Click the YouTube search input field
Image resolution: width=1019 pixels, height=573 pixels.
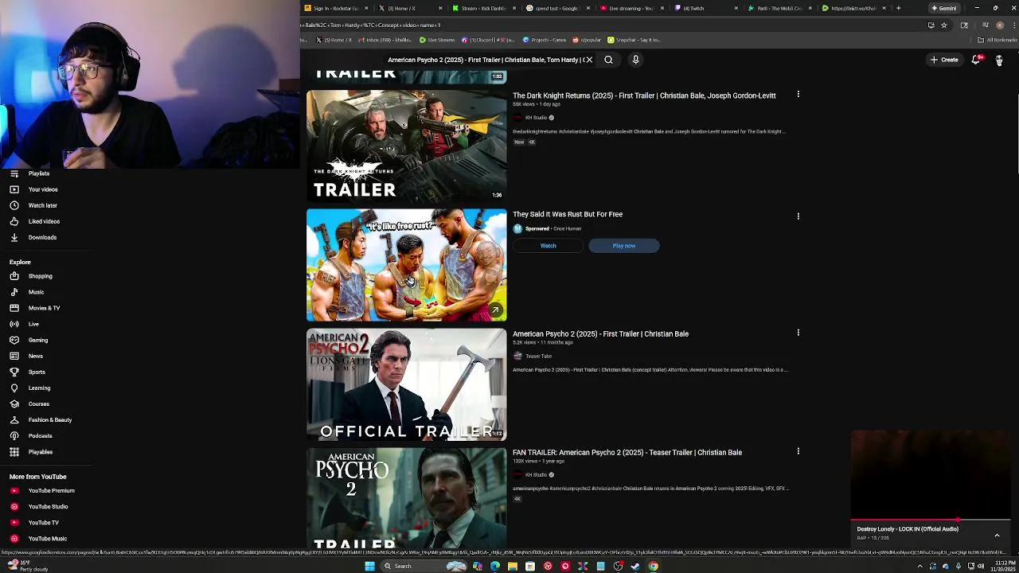tap(486, 60)
